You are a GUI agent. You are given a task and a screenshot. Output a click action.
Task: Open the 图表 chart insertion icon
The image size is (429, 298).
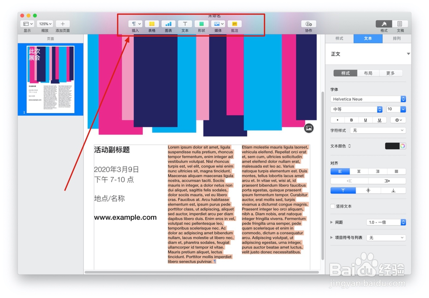169,24
